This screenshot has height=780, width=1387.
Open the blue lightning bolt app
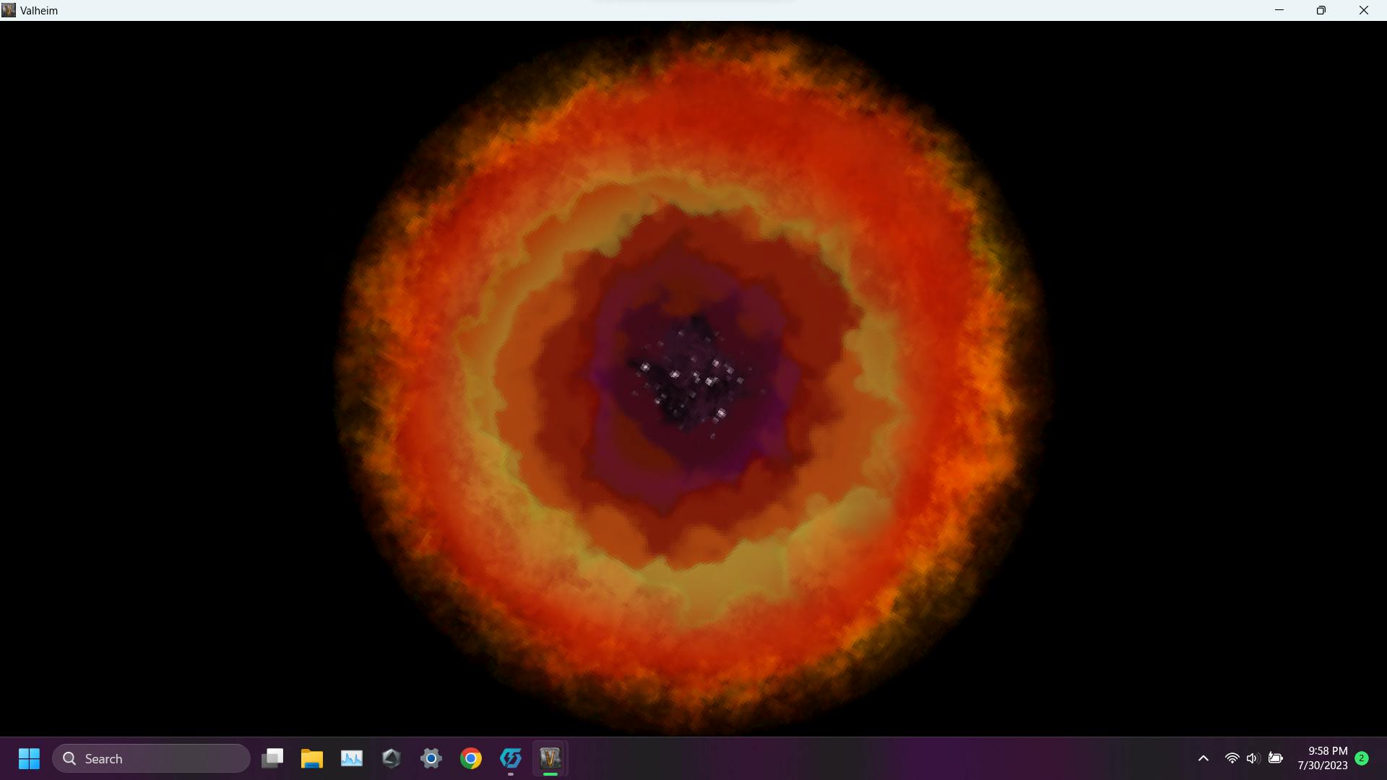pos(511,758)
